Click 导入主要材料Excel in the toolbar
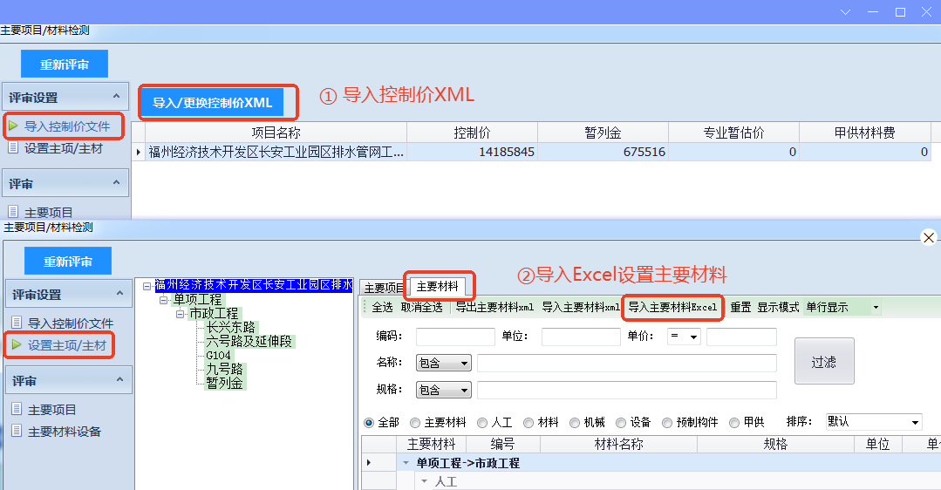The height and width of the screenshot is (490, 941). pyautogui.click(x=672, y=308)
